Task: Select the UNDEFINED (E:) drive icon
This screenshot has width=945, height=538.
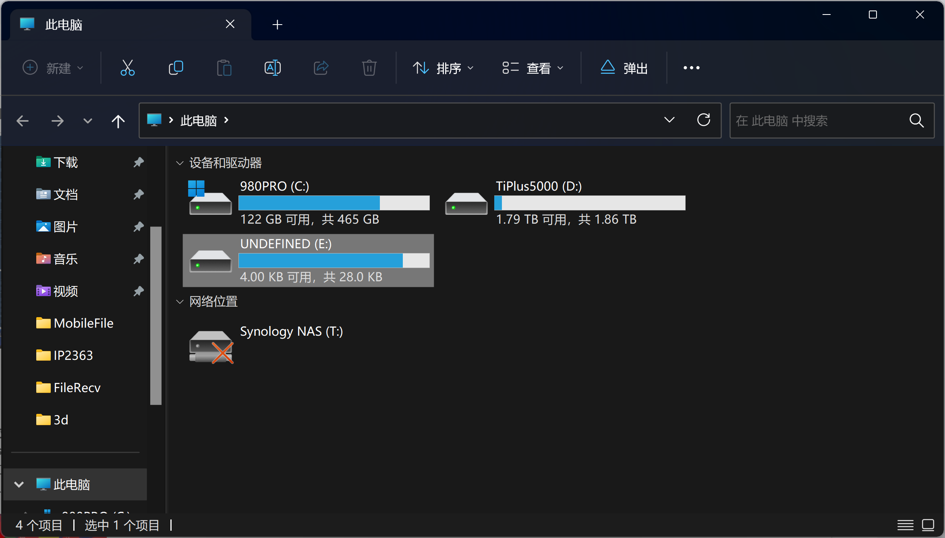Action: point(210,261)
